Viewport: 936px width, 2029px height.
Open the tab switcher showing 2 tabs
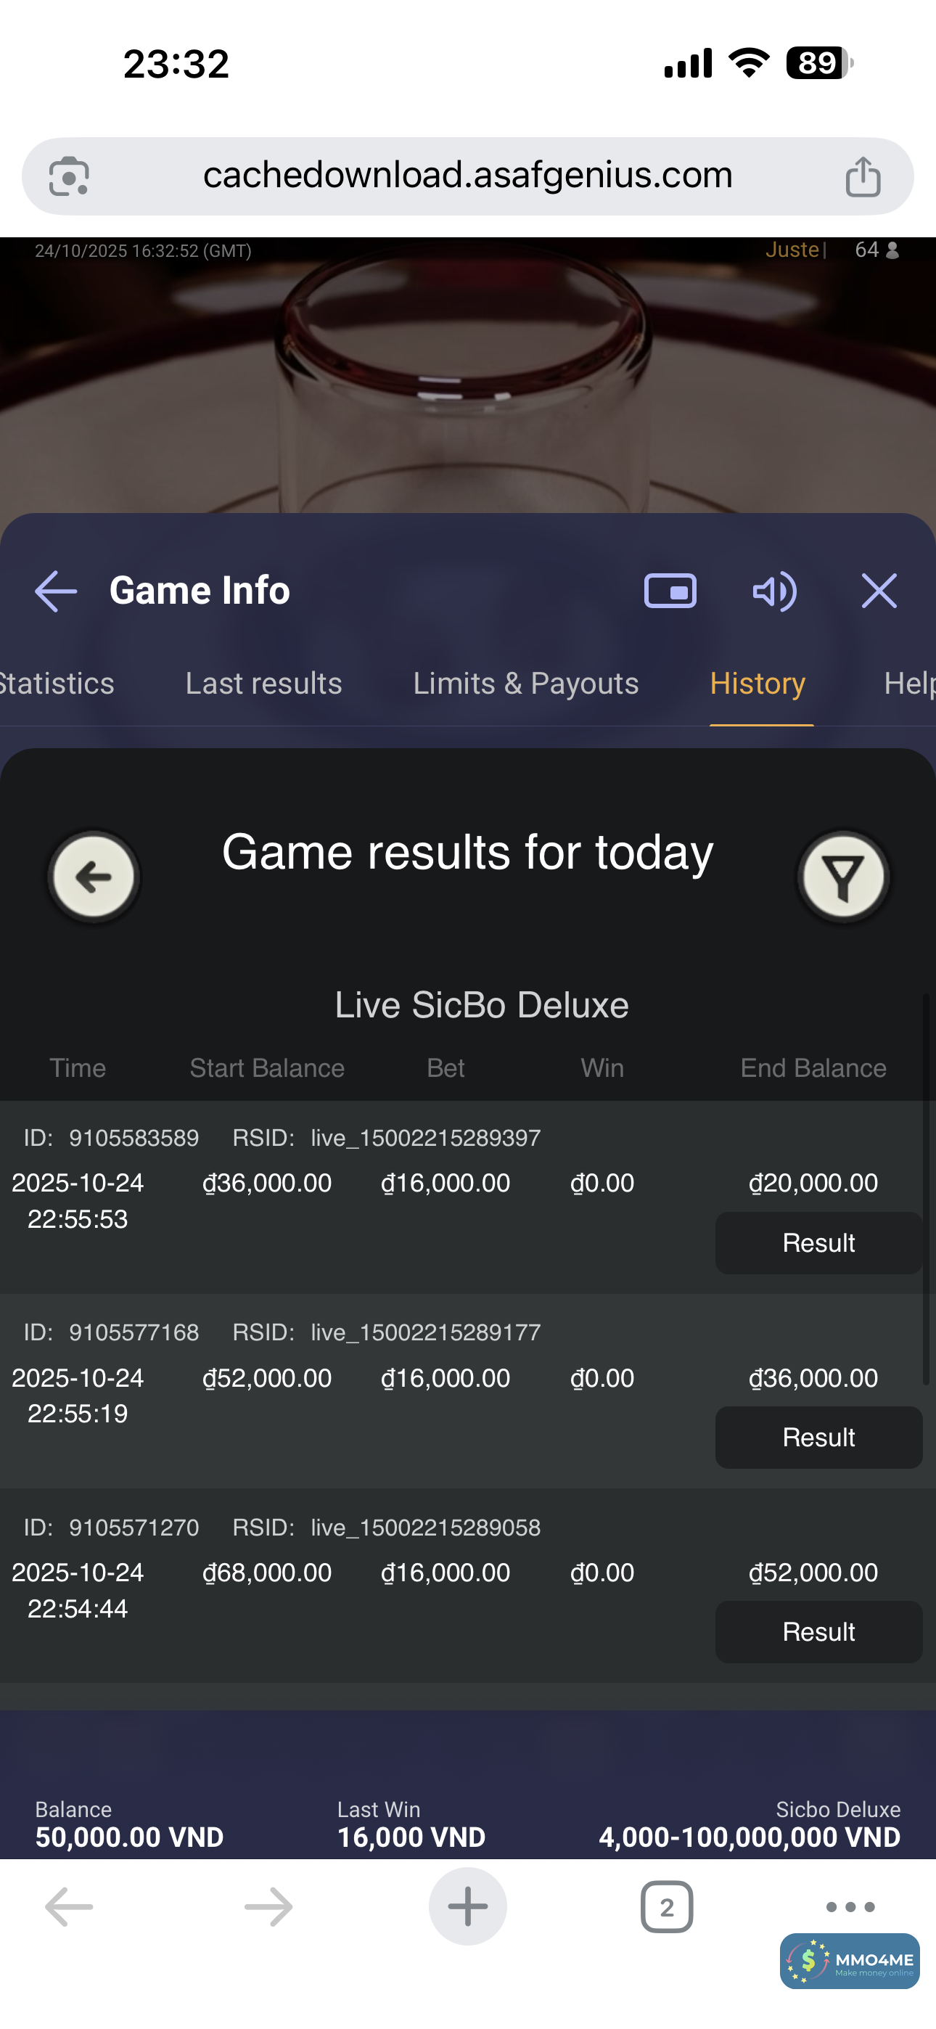pos(667,1907)
